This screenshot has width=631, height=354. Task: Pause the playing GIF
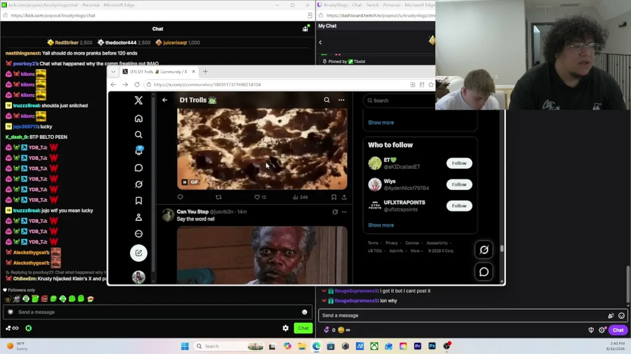[184, 182]
